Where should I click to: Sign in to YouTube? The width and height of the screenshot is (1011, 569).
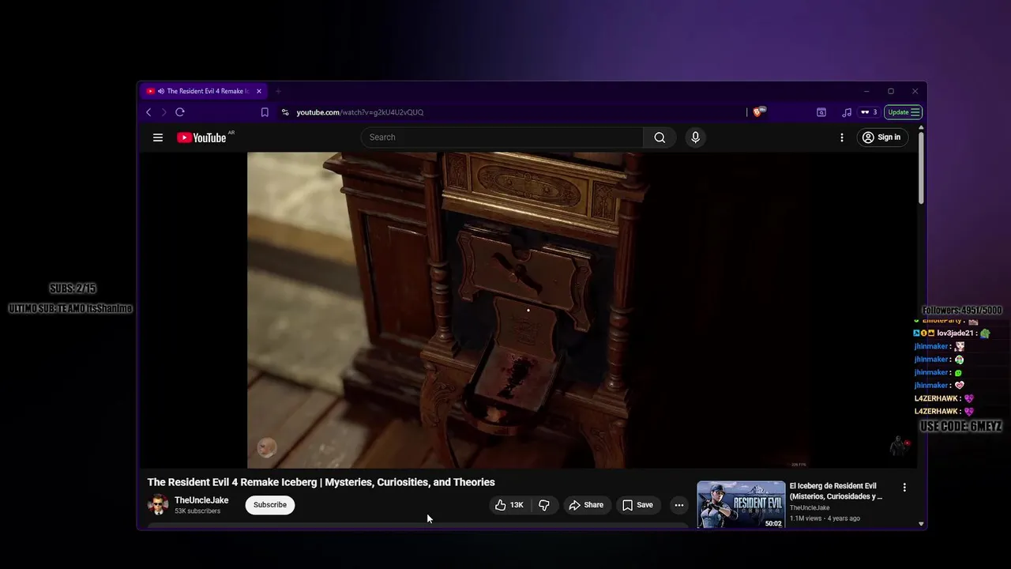coord(881,138)
